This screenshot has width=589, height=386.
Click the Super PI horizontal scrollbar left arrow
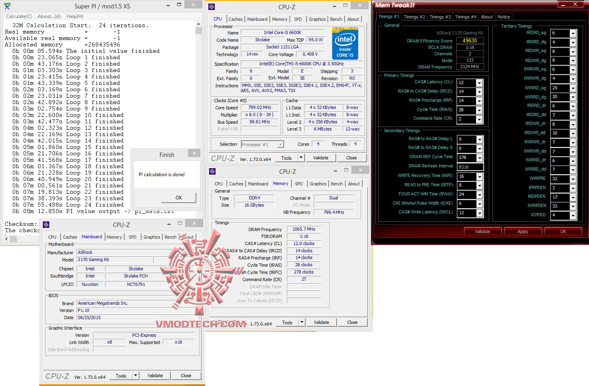tap(7, 239)
